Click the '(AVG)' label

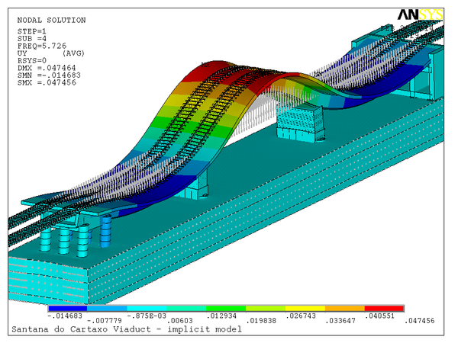point(73,53)
